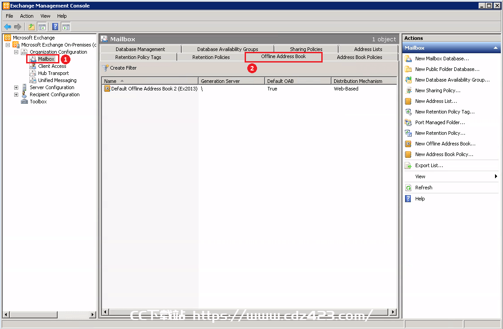The image size is (503, 329).
Task: Open the View menu in menu bar
Action: coord(45,16)
